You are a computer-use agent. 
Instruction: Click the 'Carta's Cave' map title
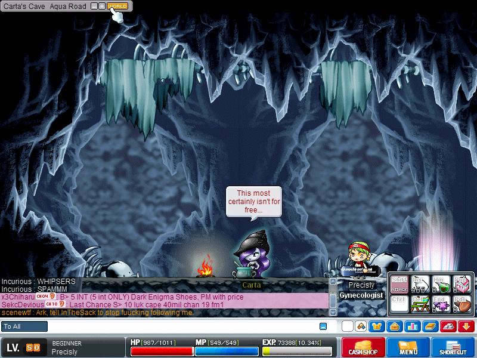click(24, 6)
